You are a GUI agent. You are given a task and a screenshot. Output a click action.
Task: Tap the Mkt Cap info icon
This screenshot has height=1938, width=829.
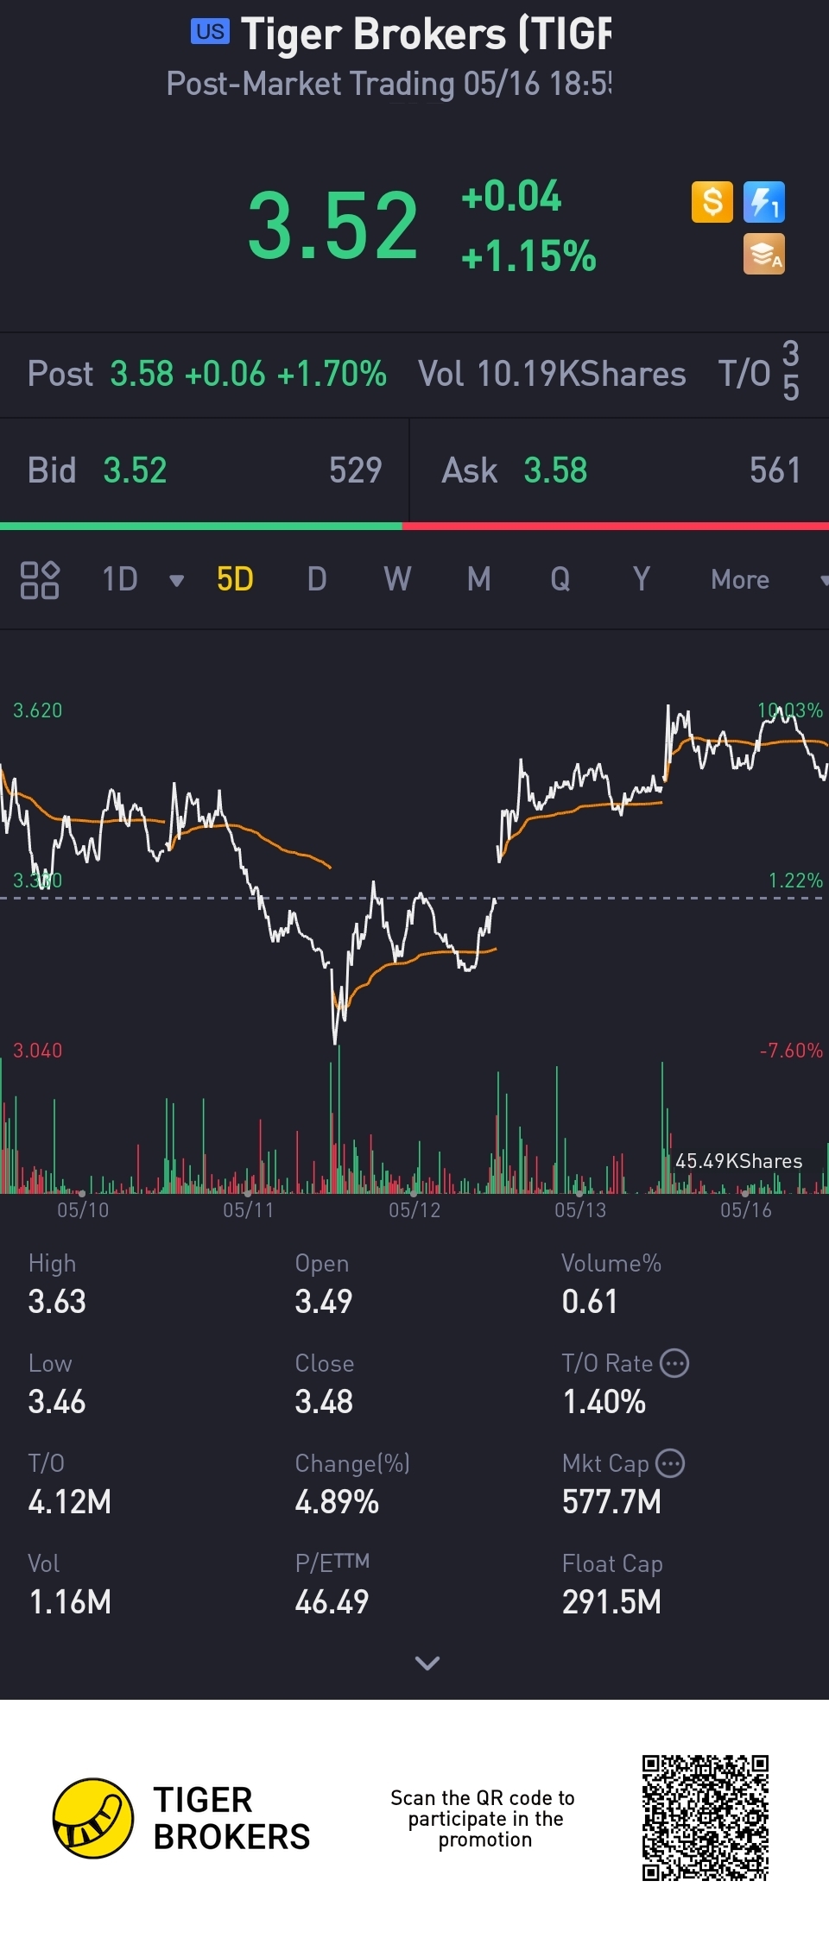click(671, 1463)
